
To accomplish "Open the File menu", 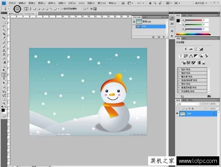I will tap(12, 3).
